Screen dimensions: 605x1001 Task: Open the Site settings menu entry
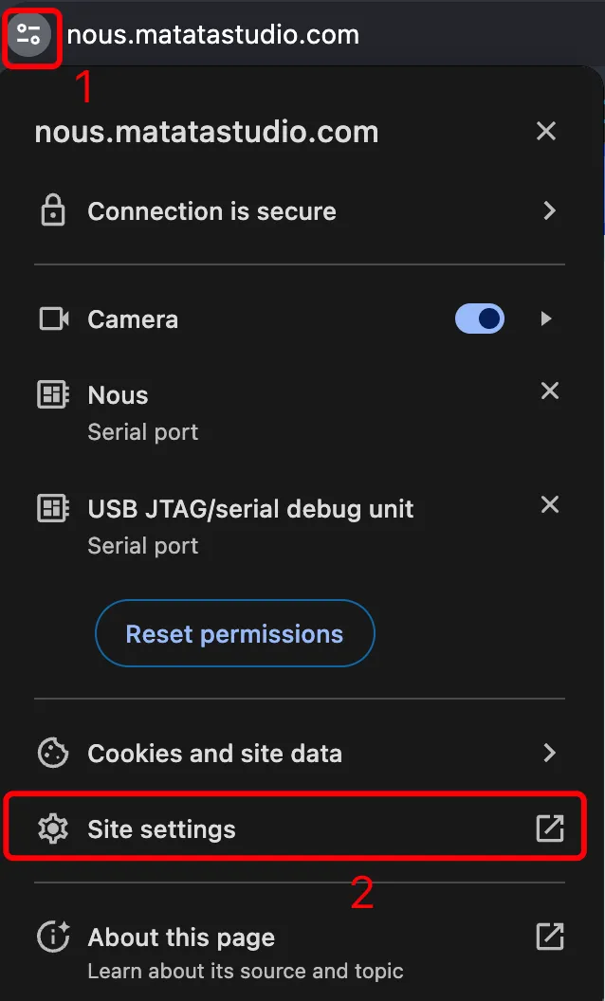(295, 828)
